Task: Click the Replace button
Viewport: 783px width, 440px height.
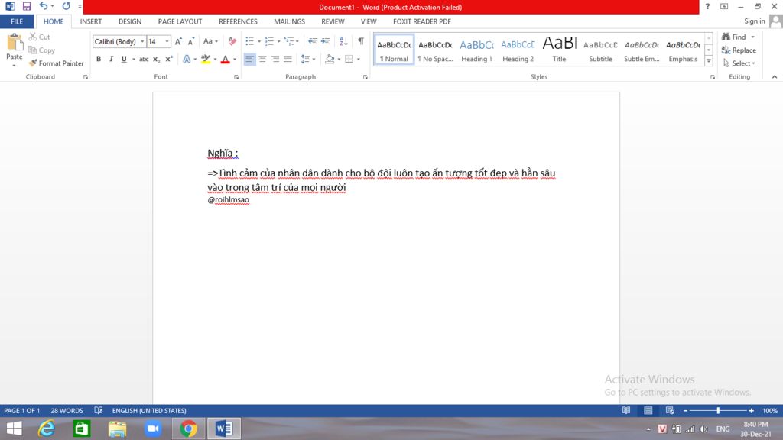Action: coord(739,50)
